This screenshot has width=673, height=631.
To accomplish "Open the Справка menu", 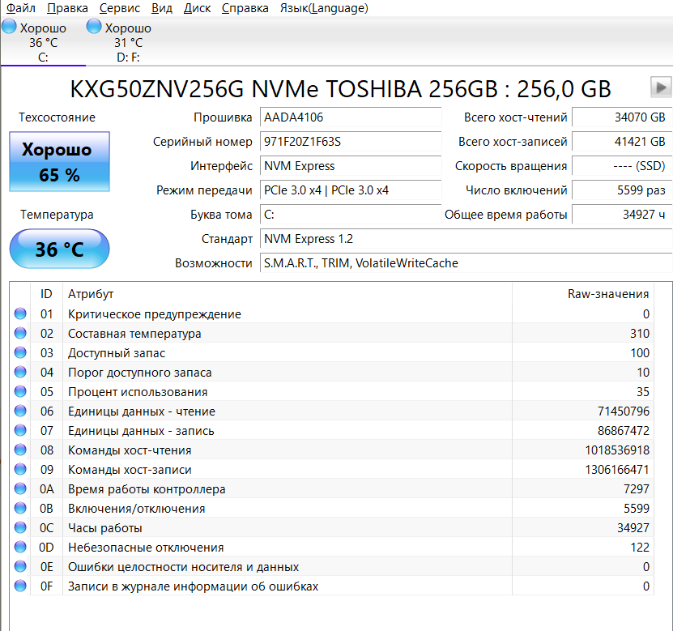I will (x=245, y=8).
